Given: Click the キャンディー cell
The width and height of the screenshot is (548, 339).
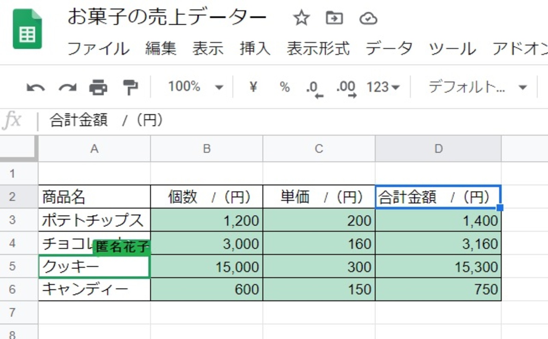Looking at the screenshot, I should (94, 289).
